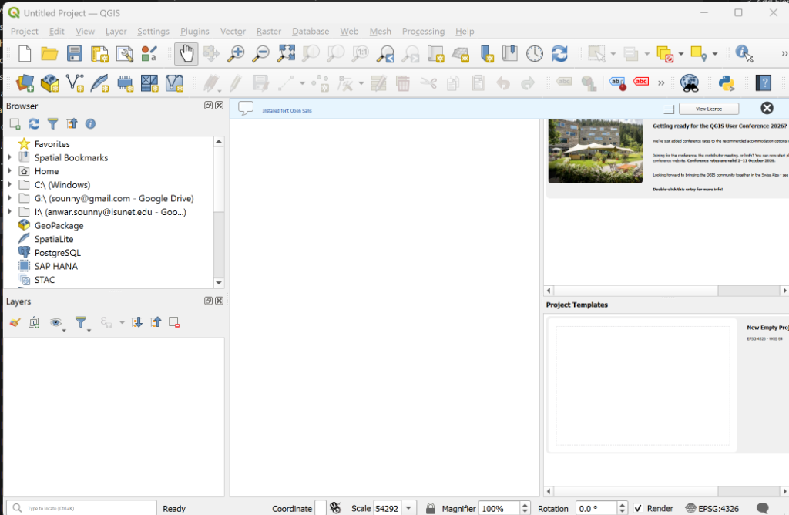Open the Scale dropdown
The image size is (789, 515).
[408, 508]
